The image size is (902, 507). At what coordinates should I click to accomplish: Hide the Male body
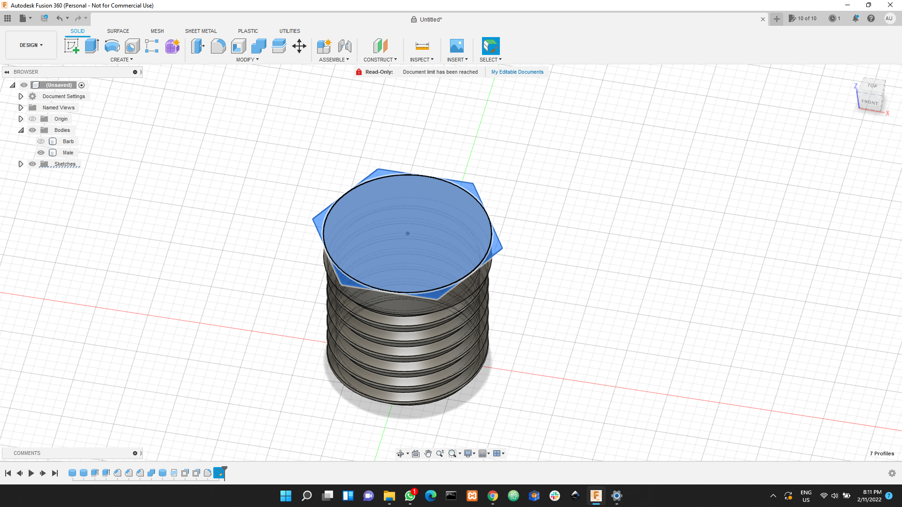pos(41,153)
